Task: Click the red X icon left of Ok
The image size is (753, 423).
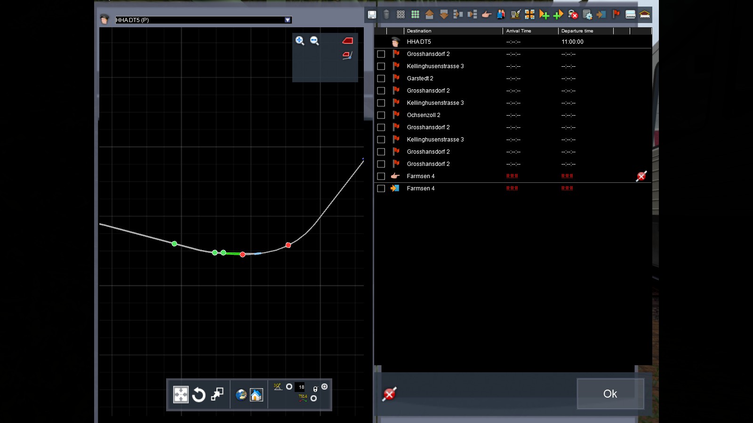Action: (x=389, y=394)
